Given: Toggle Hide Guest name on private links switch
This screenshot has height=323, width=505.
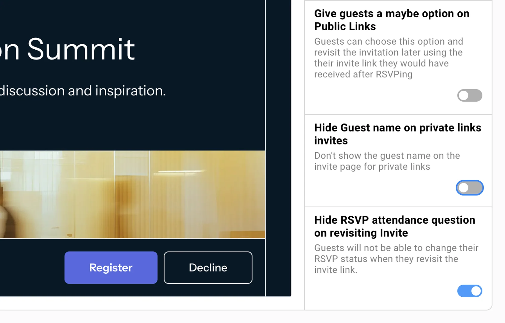Looking at the screenshot, I should (469, 188).
